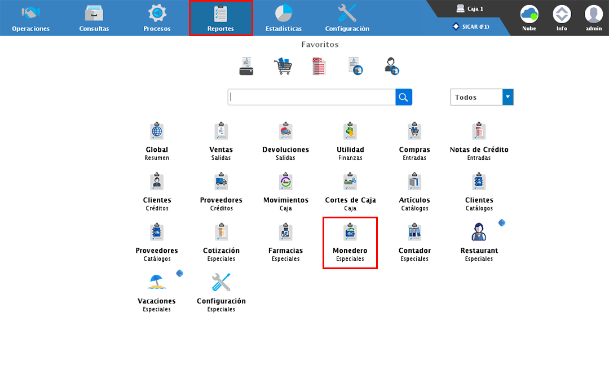Image resolution: width=609 pixels, height=391 pixels.
Task: Switch to the Operaciones tab
Action: 30,18
